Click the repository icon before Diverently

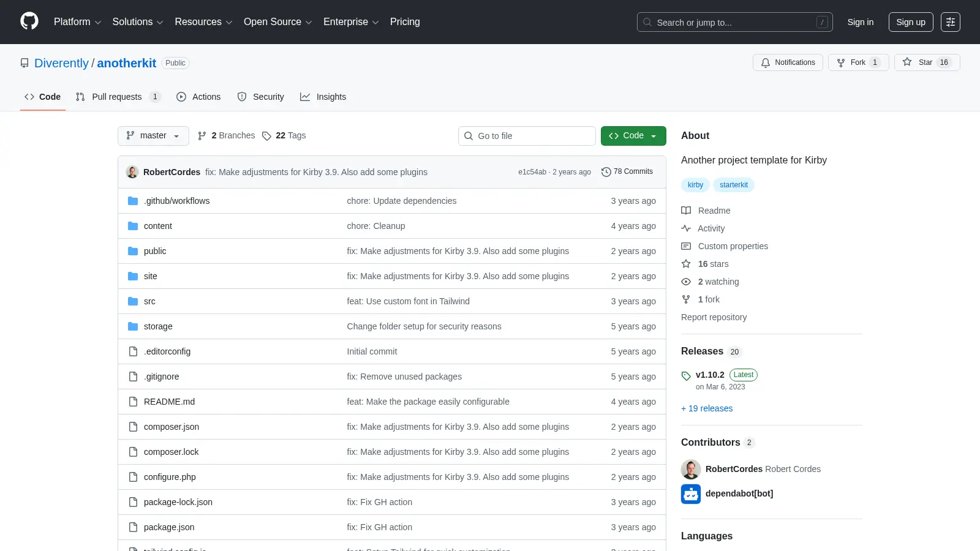coord(24,63)
